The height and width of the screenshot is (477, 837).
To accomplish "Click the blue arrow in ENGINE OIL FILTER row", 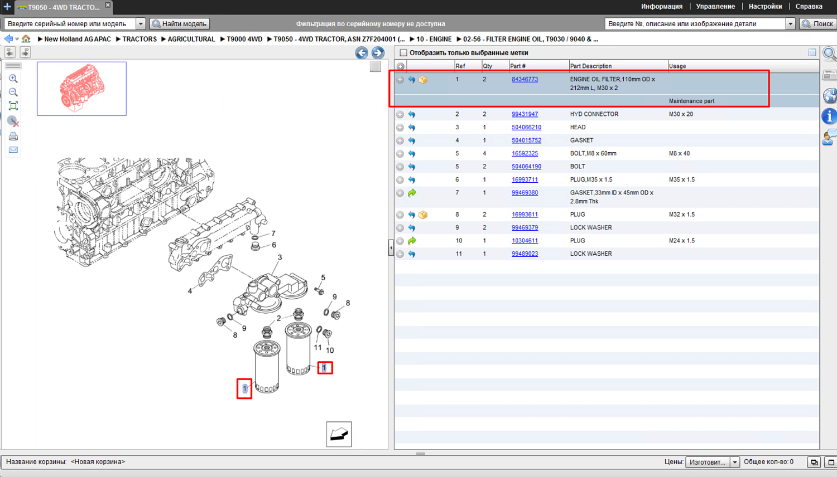I will [412, 80].
